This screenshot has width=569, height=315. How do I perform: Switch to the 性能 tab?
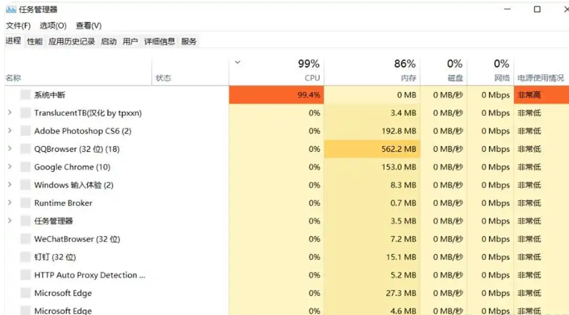[35, 41]
